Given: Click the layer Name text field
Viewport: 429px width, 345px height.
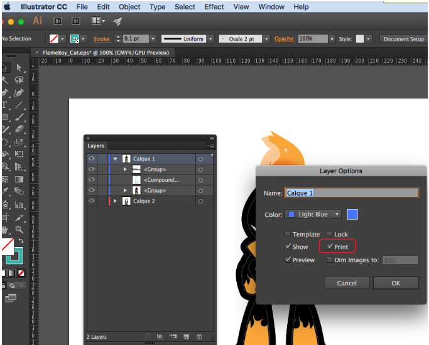Looking at the screenshot, I should coord(351,193).
